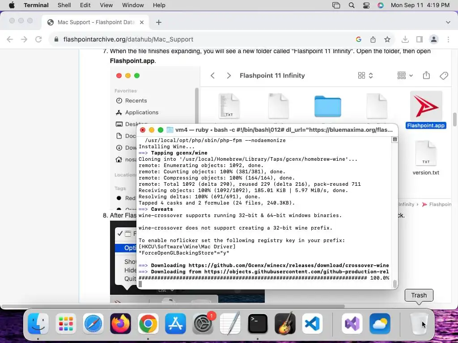
Task: Click Finder share icon in image
Action: click(426, 75)
